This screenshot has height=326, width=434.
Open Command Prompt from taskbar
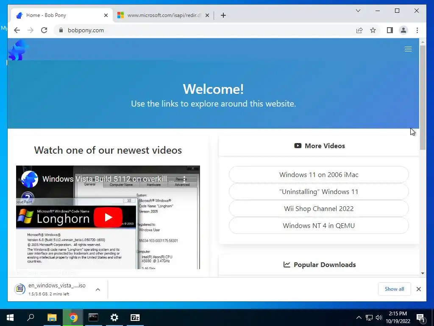point(93,318)
